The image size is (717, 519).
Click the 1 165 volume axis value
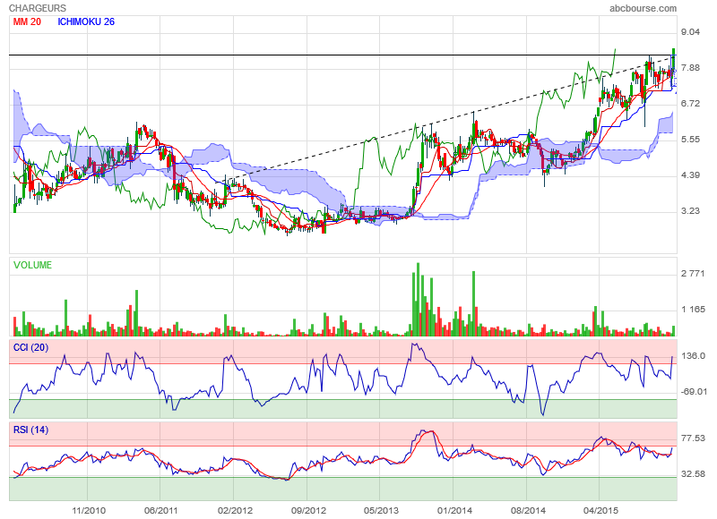pos(693,309)
